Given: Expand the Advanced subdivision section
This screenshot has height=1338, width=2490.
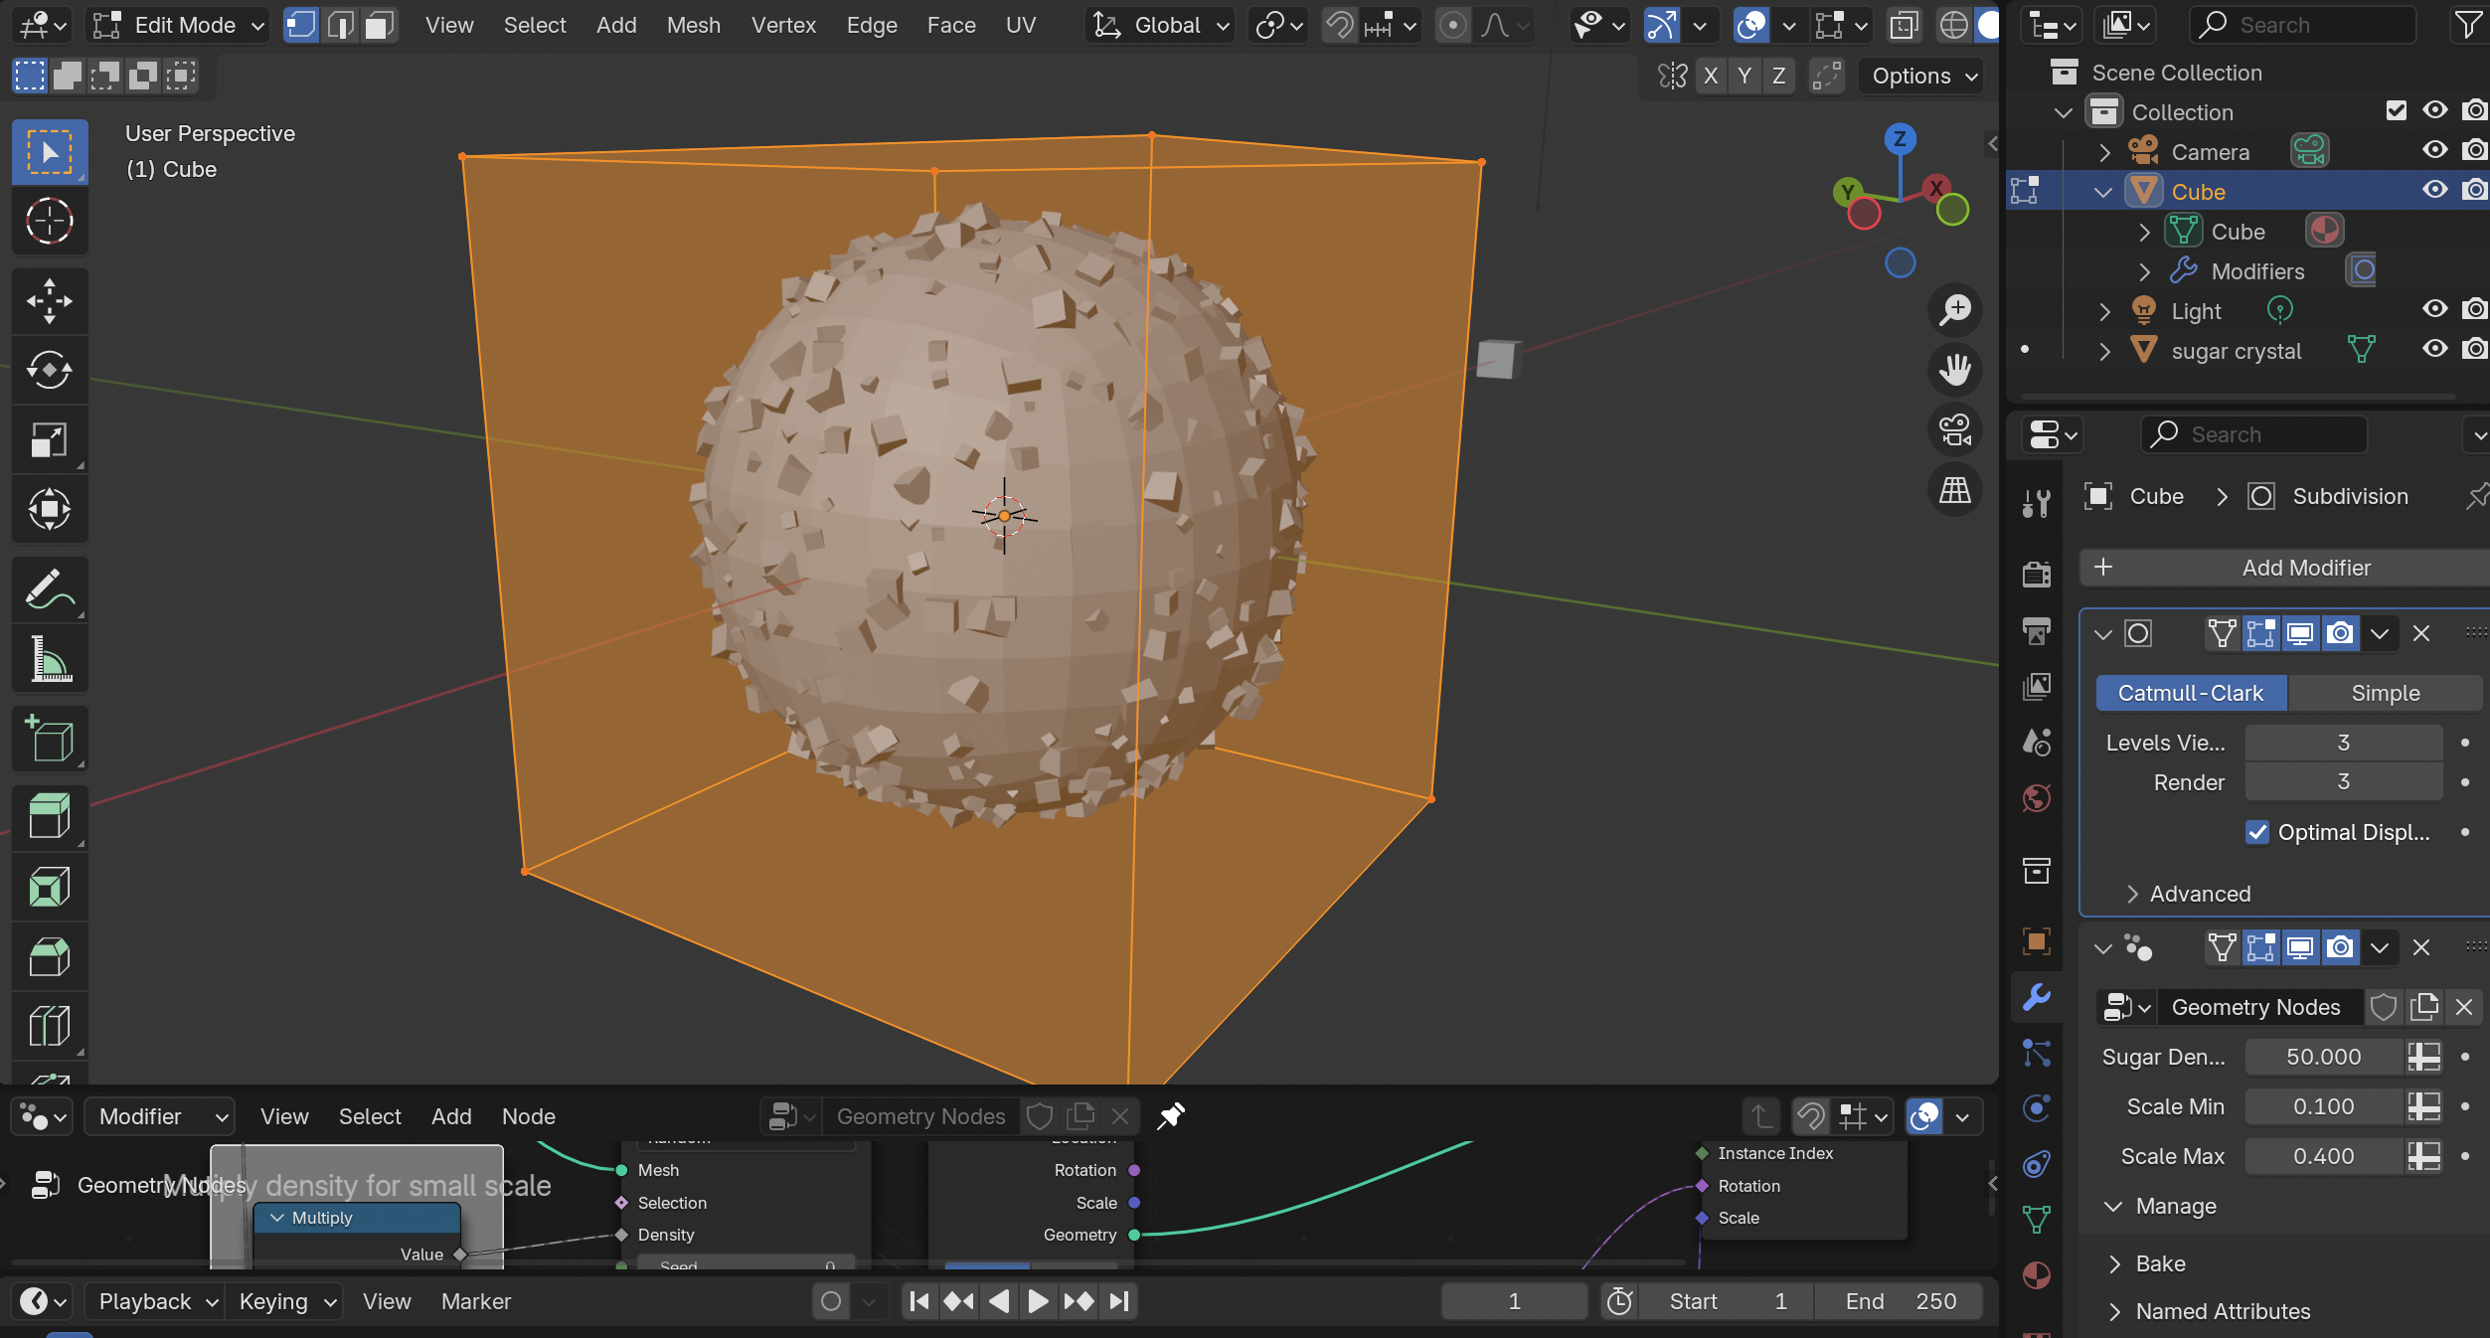Looking at the screenshot, I should (x=2187, y=894).
